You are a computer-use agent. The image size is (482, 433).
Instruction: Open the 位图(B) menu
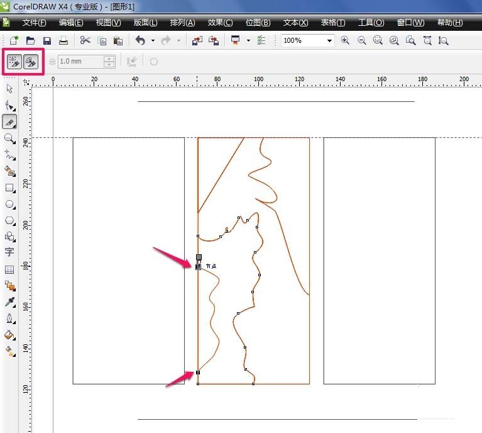click(x=258, y=23)
